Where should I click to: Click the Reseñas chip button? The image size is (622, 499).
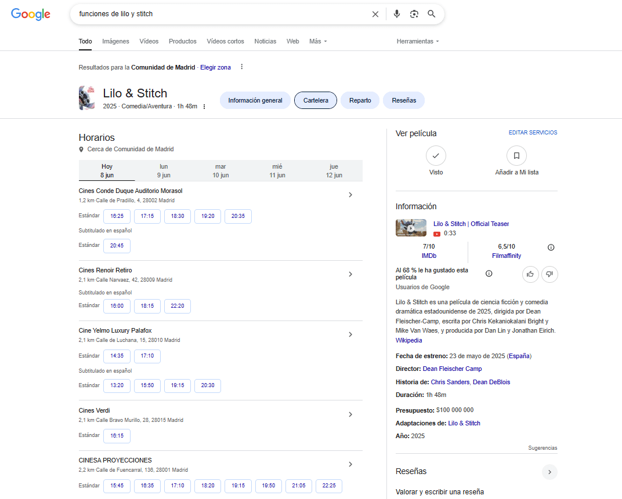pyautogui.click(x=404, y=100)
